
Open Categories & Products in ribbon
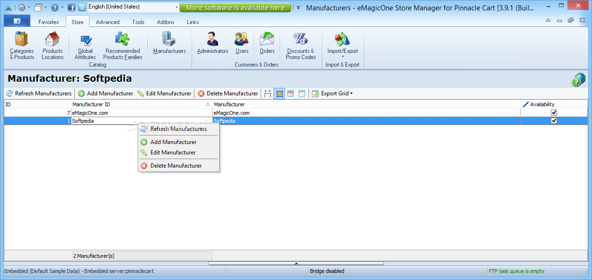[22, 46]
